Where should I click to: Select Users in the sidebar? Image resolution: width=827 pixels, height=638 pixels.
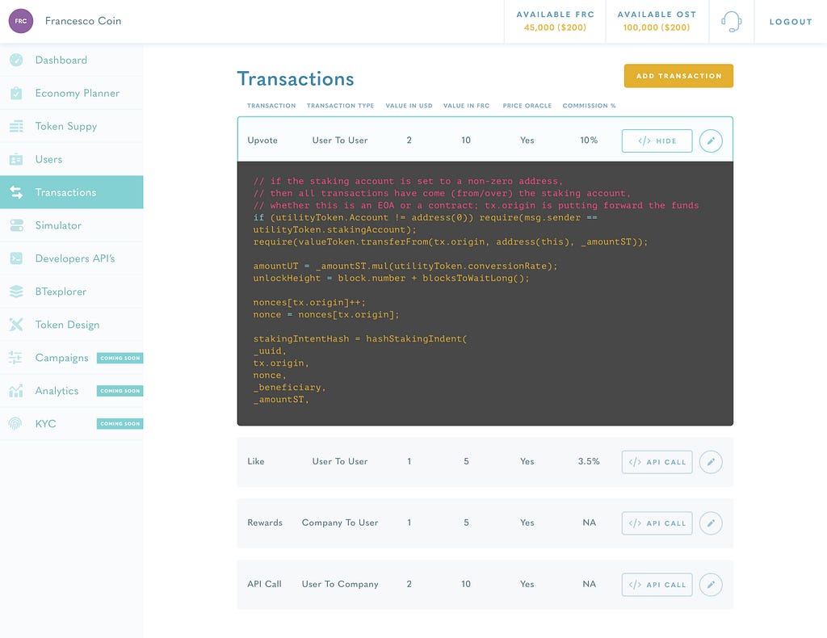(x=72, y=159)
